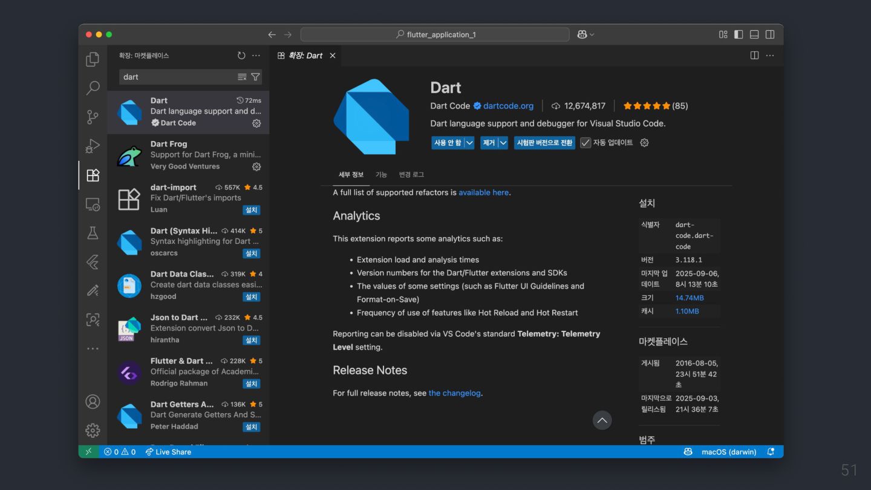
Task: Toggle the bottom panel visibility
Action: point(754,34)
